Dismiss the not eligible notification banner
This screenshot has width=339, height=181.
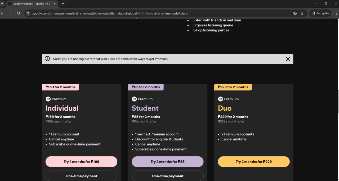pos(288,59)
